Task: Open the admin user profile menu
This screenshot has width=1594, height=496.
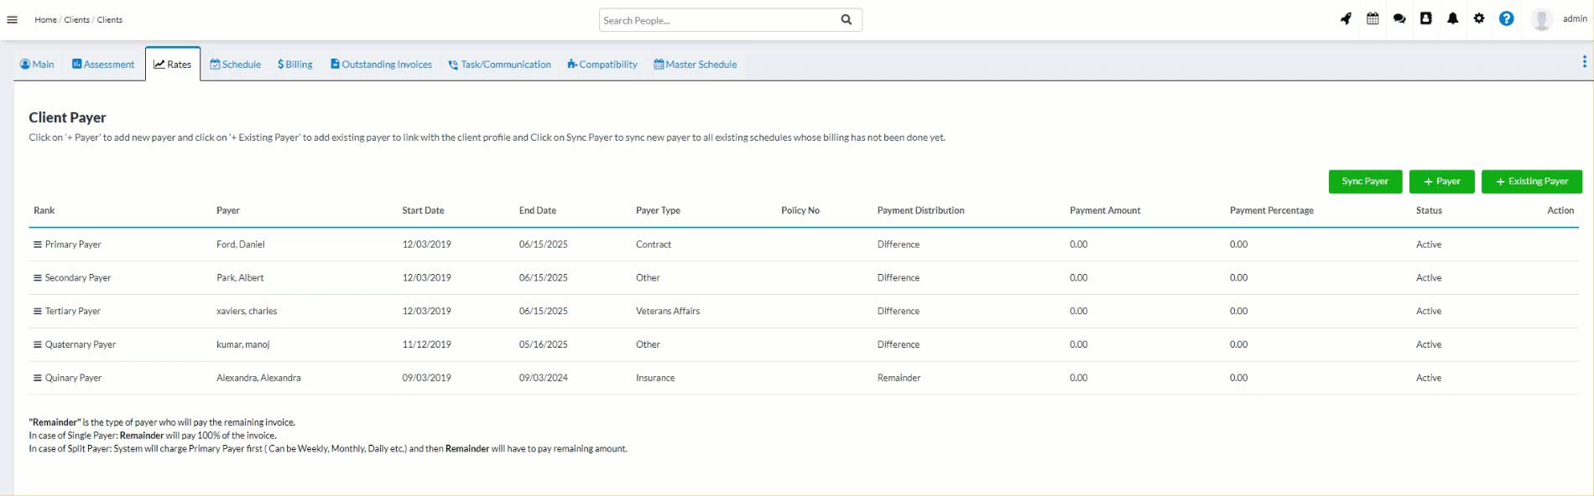Action: point(1560,19)
